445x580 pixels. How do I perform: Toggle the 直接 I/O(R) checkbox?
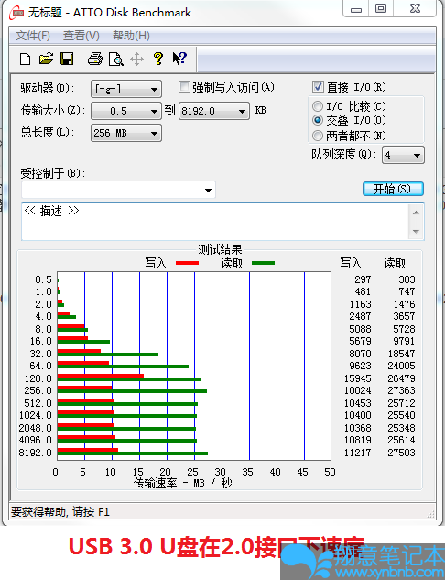[318, 87]
